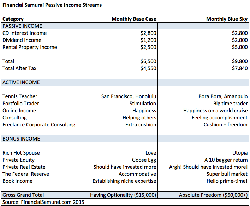Select the Super bull market cell
250x206 pixels.
click(x=227, y=174)
